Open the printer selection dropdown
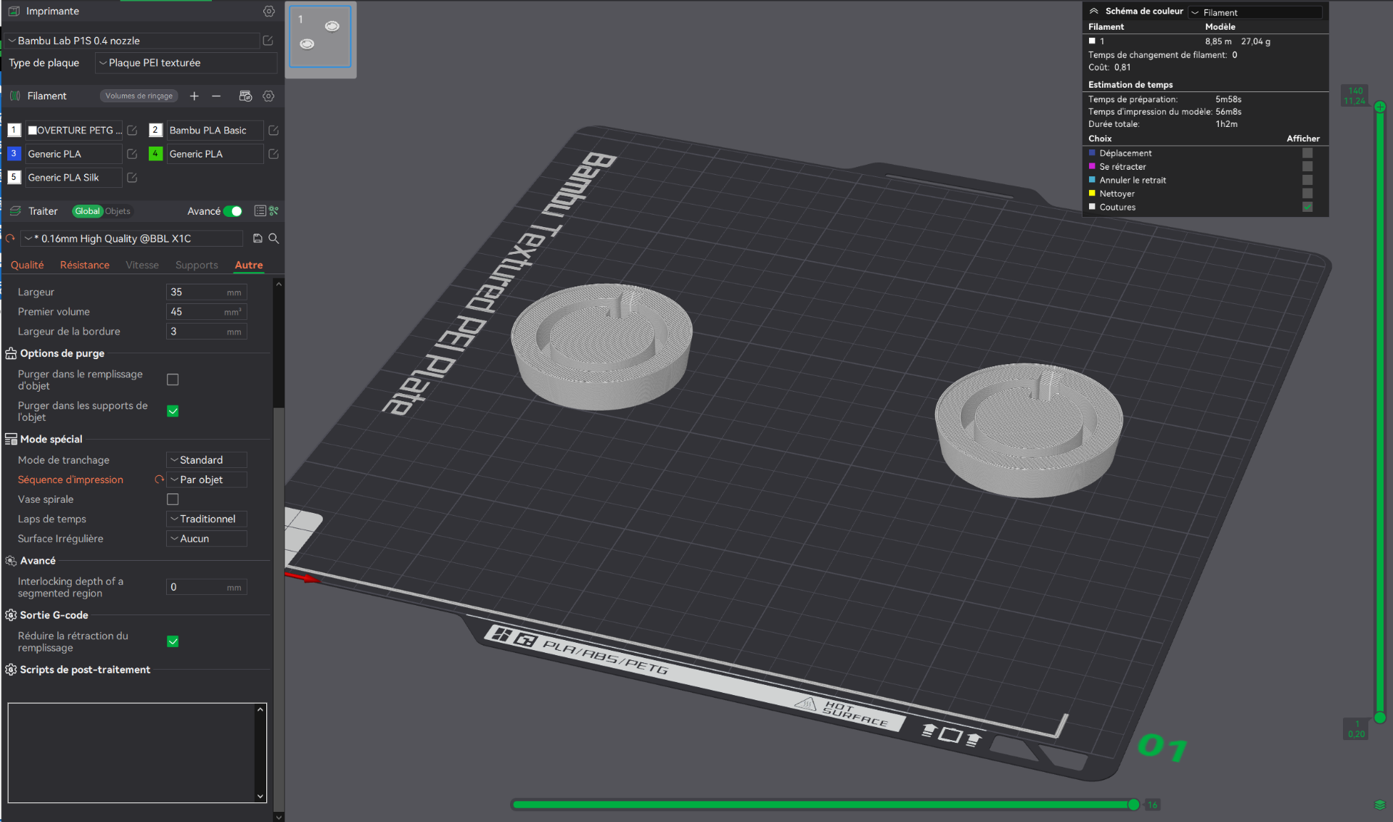Image resolution: width=1393 pixels, height=822 pixels. (132, 41)
